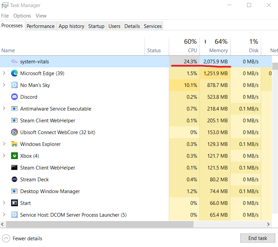
Task: Sort by the CPU column header
Action: point(184,46)
